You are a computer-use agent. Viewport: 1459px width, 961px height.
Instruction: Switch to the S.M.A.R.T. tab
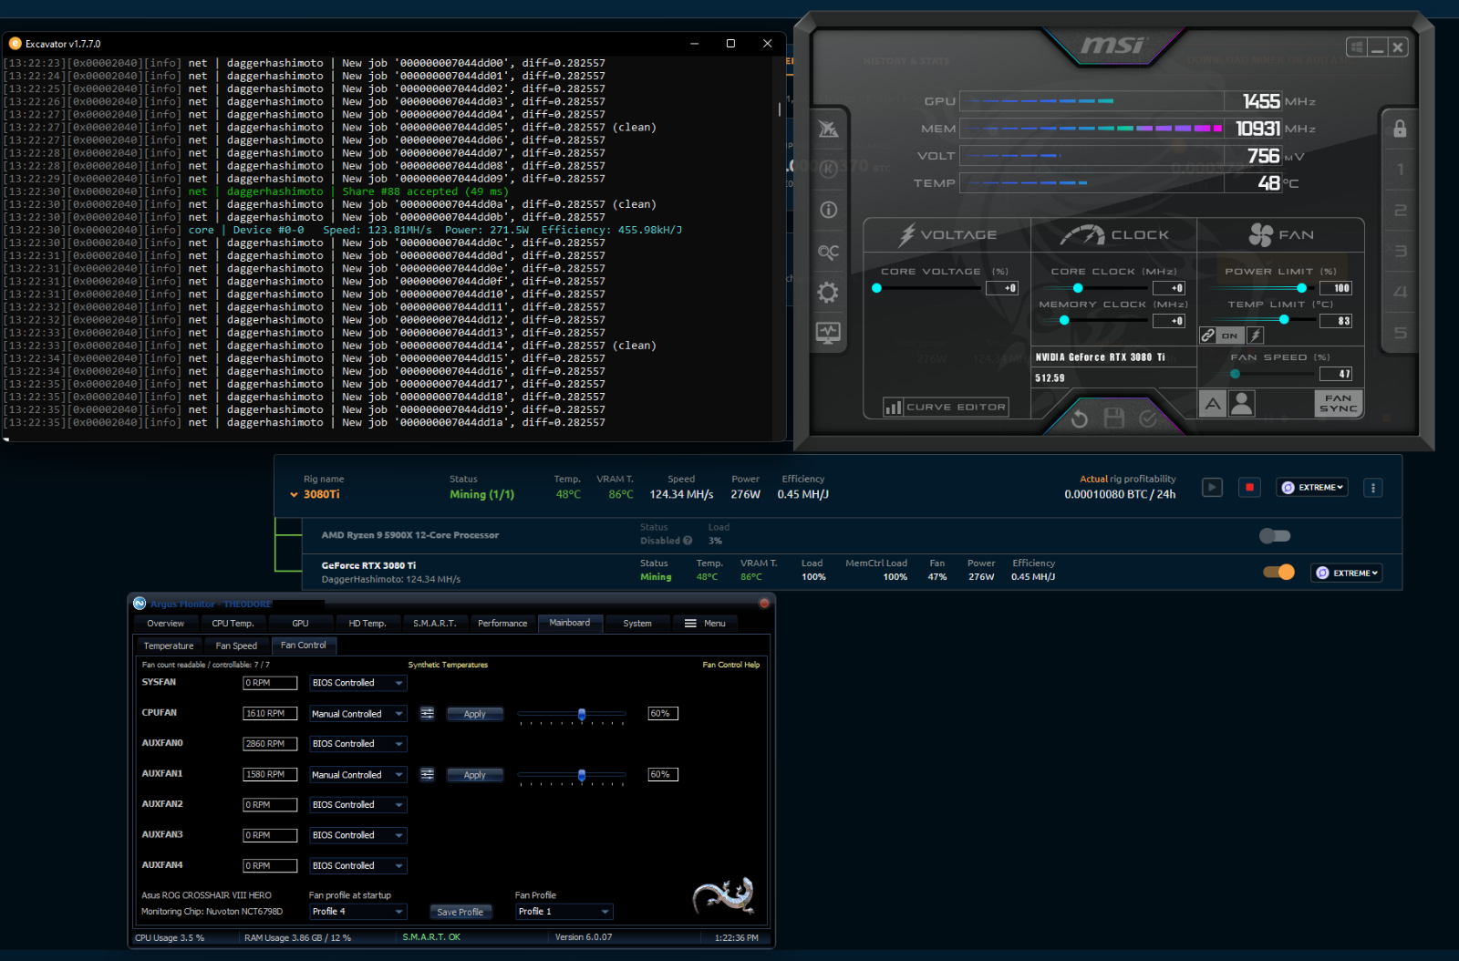click(435, 624)
